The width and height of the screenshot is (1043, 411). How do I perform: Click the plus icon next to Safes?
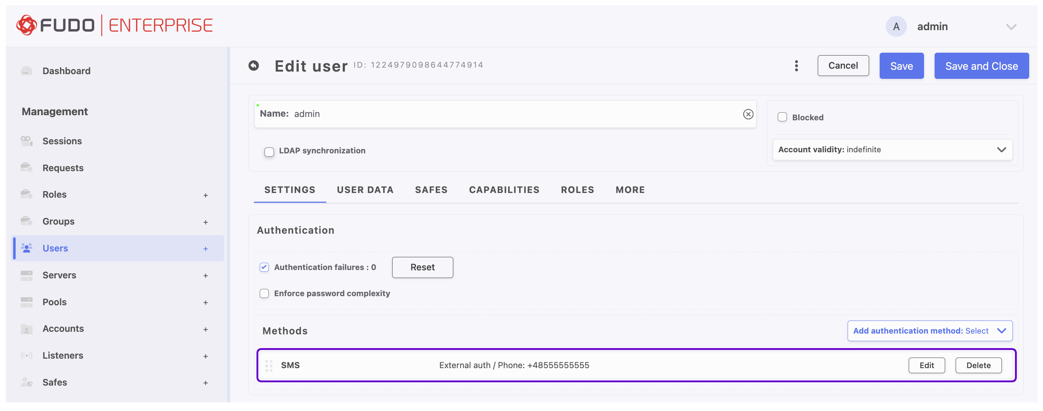[205, 383]
